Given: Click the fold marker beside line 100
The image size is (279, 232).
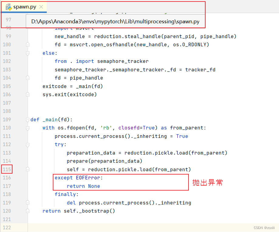Looking at the screenshot, I should coord(27,44).
